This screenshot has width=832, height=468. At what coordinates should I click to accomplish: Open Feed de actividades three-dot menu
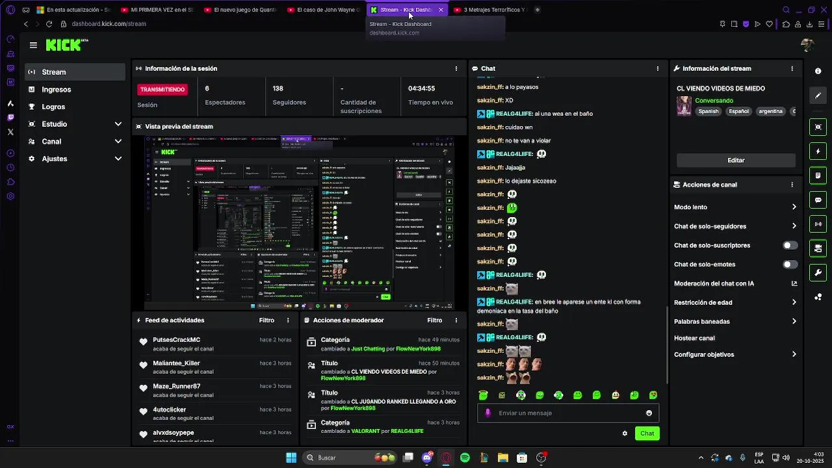(x=288, y=320)
